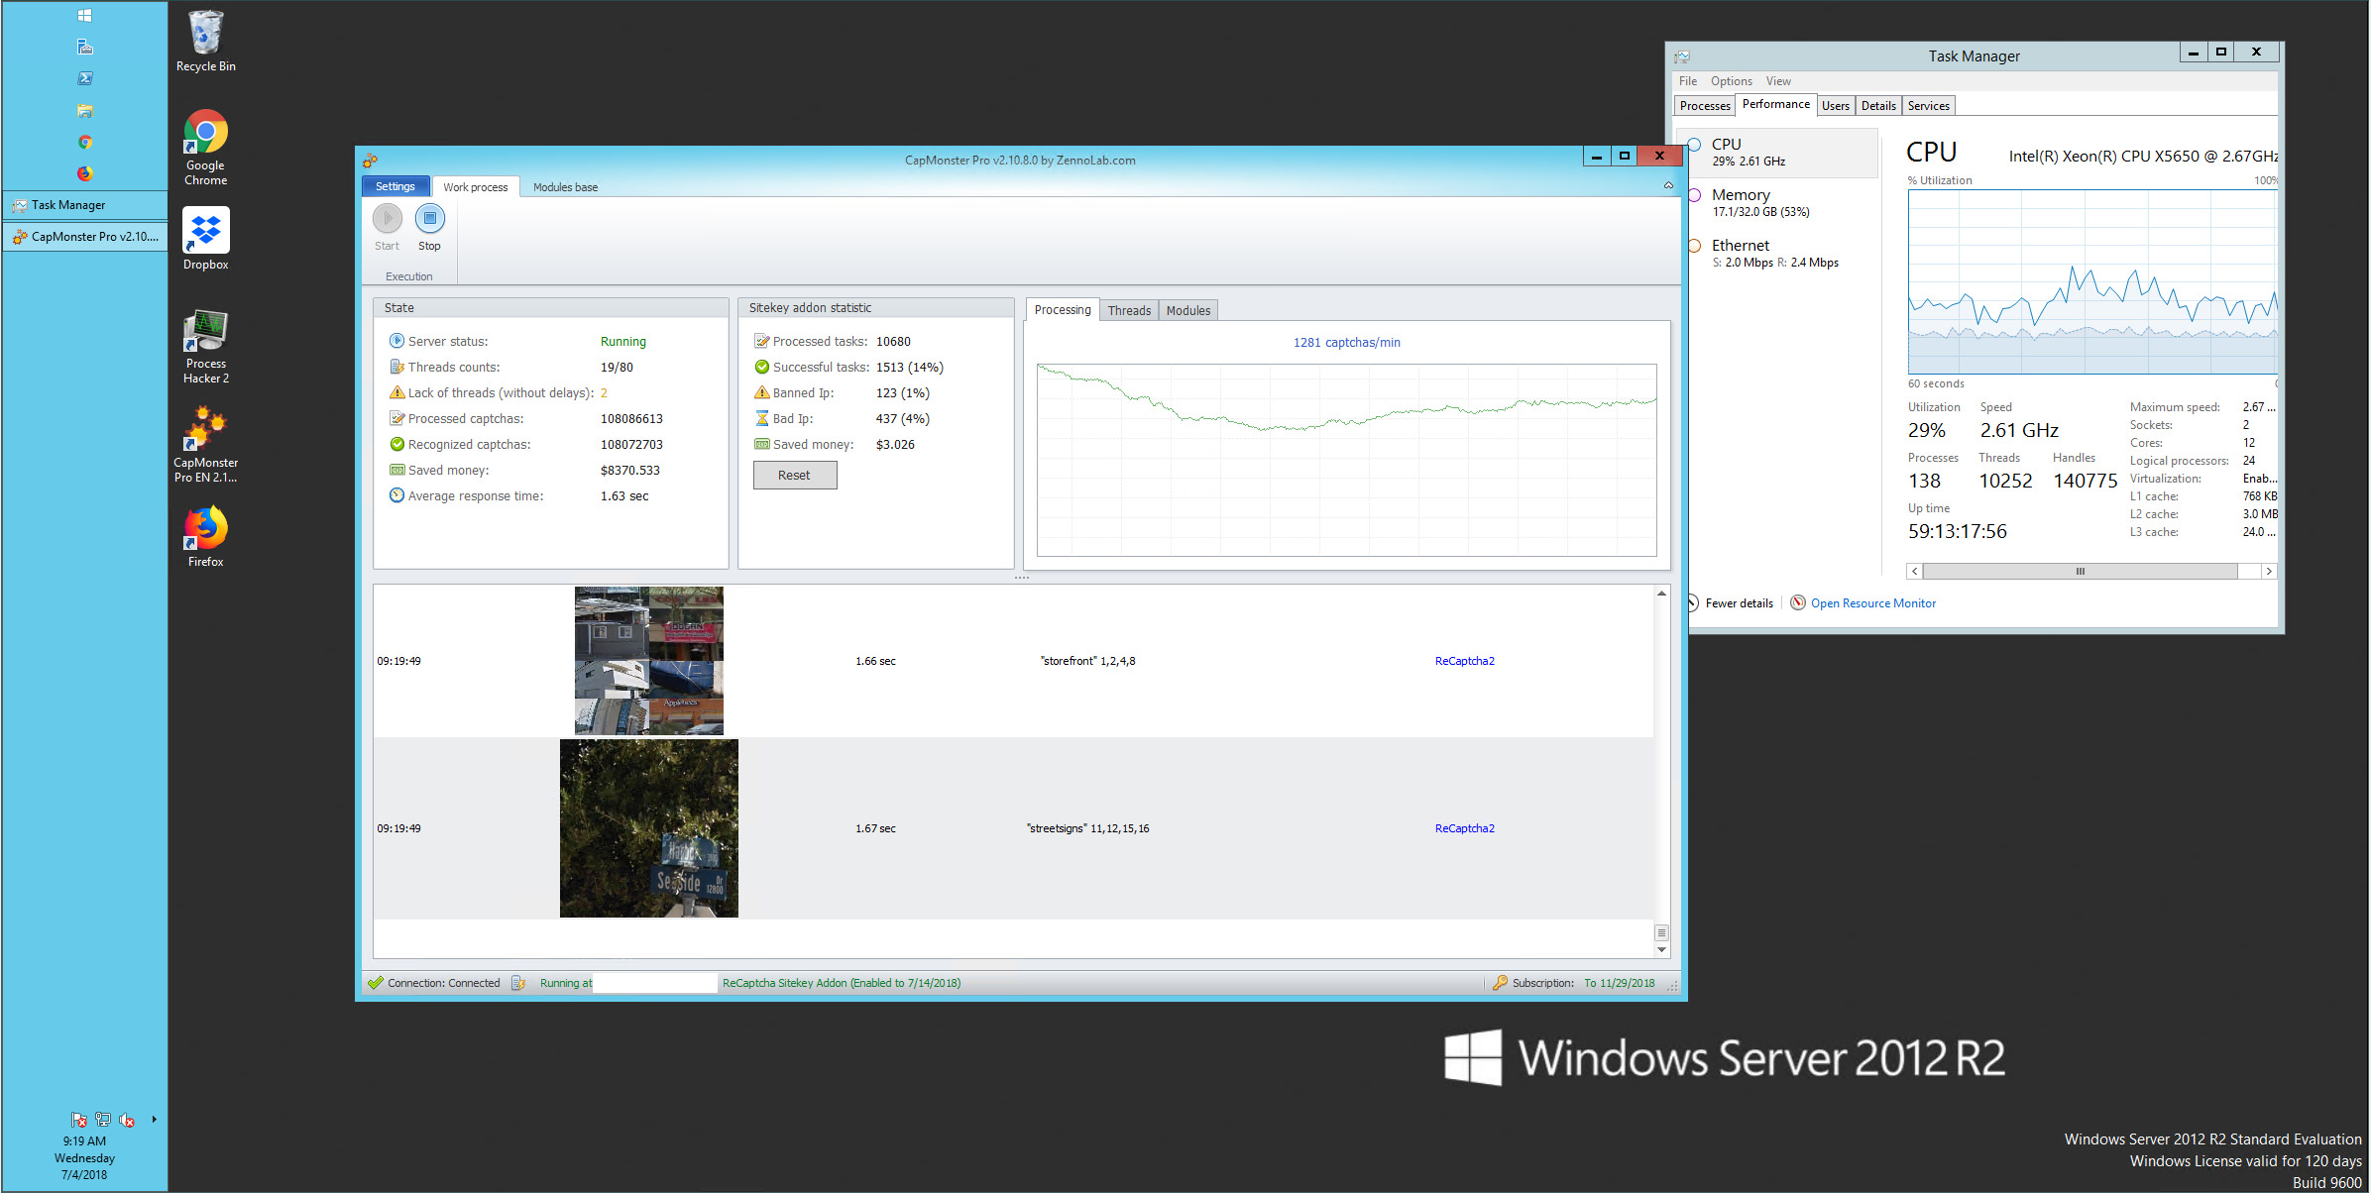Open Task Manager Services tab
Screen dimensions: 2371x1193
coord(1929,106)
